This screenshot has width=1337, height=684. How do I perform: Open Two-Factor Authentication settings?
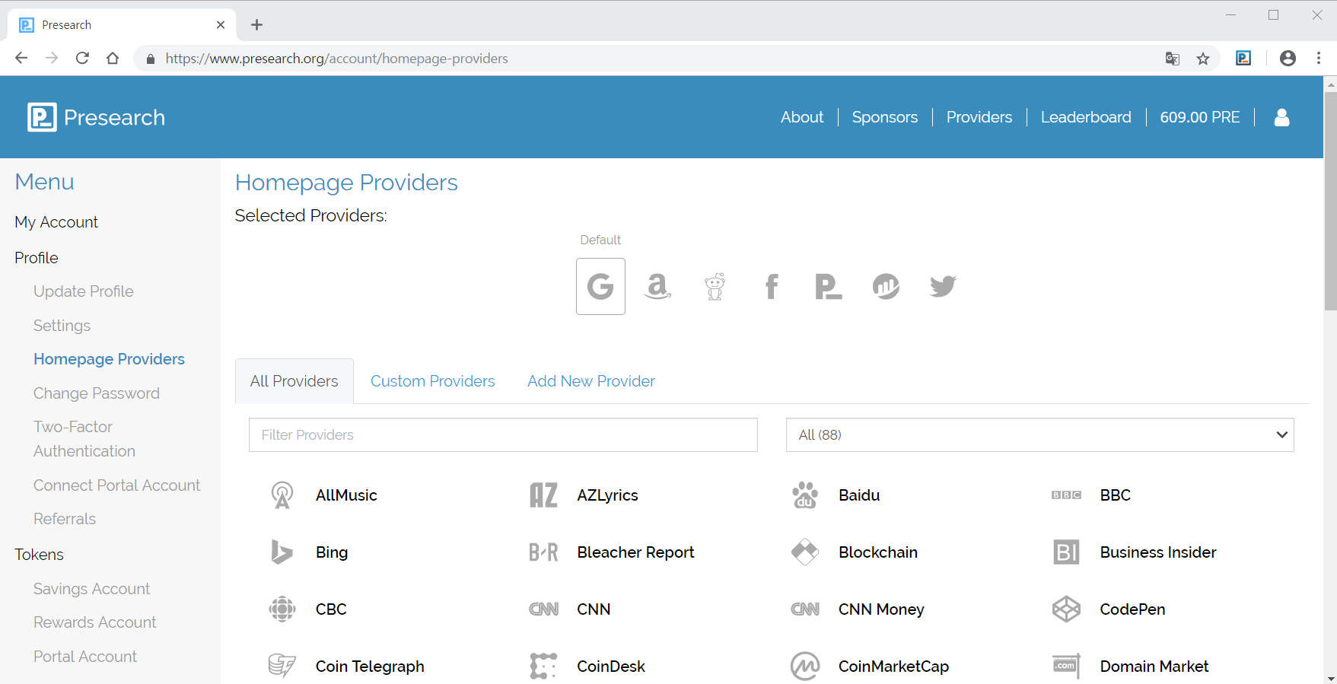pyautogui.click(x=84, y=439)
